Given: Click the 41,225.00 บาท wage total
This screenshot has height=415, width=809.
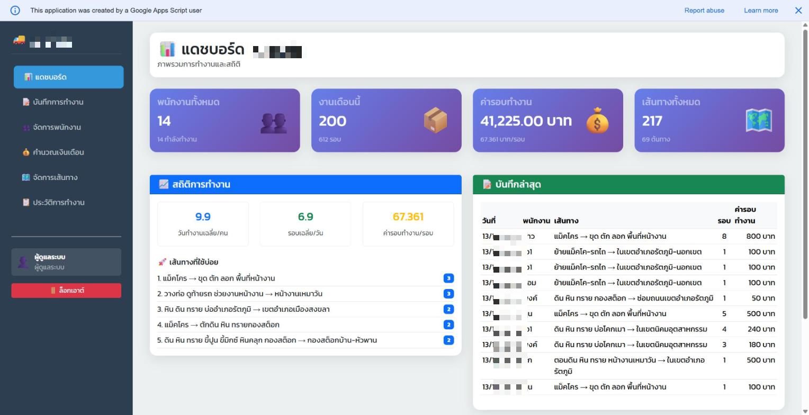Looking at the screenshot, I should tap(526, 121).
